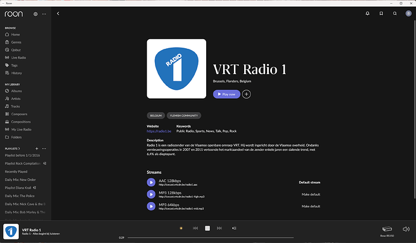Add a new playlist with plus icon
416x243 pixels.
(x=37, y=148)
